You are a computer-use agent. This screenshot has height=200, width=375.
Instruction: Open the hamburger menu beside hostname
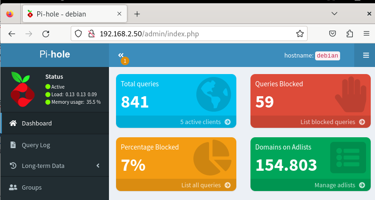366,55
